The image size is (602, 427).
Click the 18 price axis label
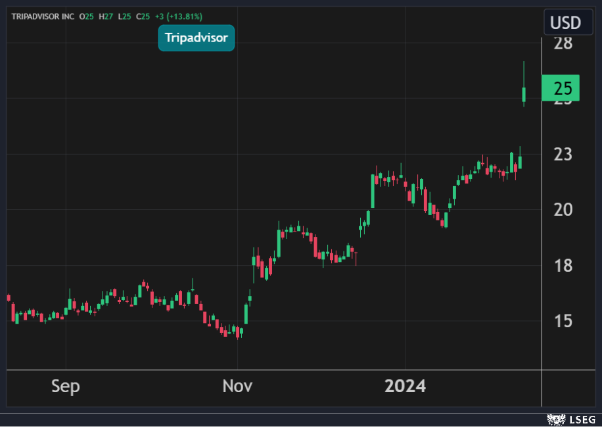click(x=563, y=266)
